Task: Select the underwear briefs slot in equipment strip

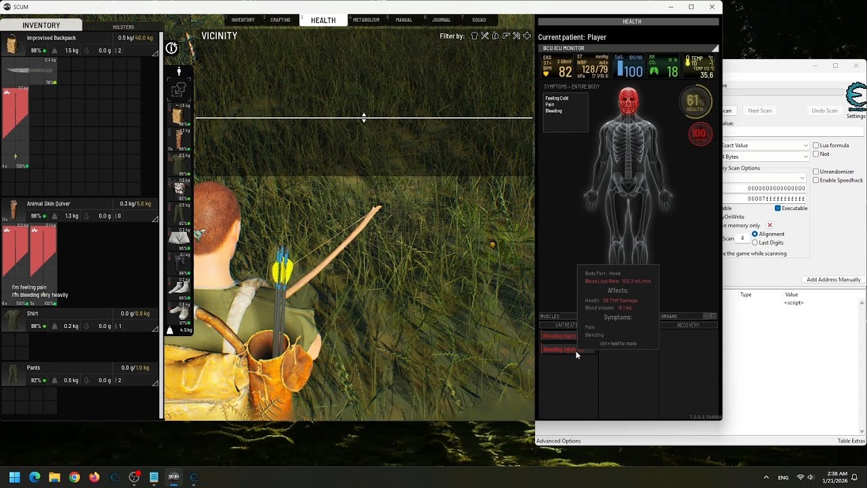Action: pyautogui.click(x=178, y=238)
